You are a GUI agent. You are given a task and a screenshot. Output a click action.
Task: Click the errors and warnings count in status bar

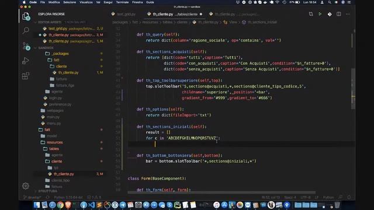tap(94, 197)
